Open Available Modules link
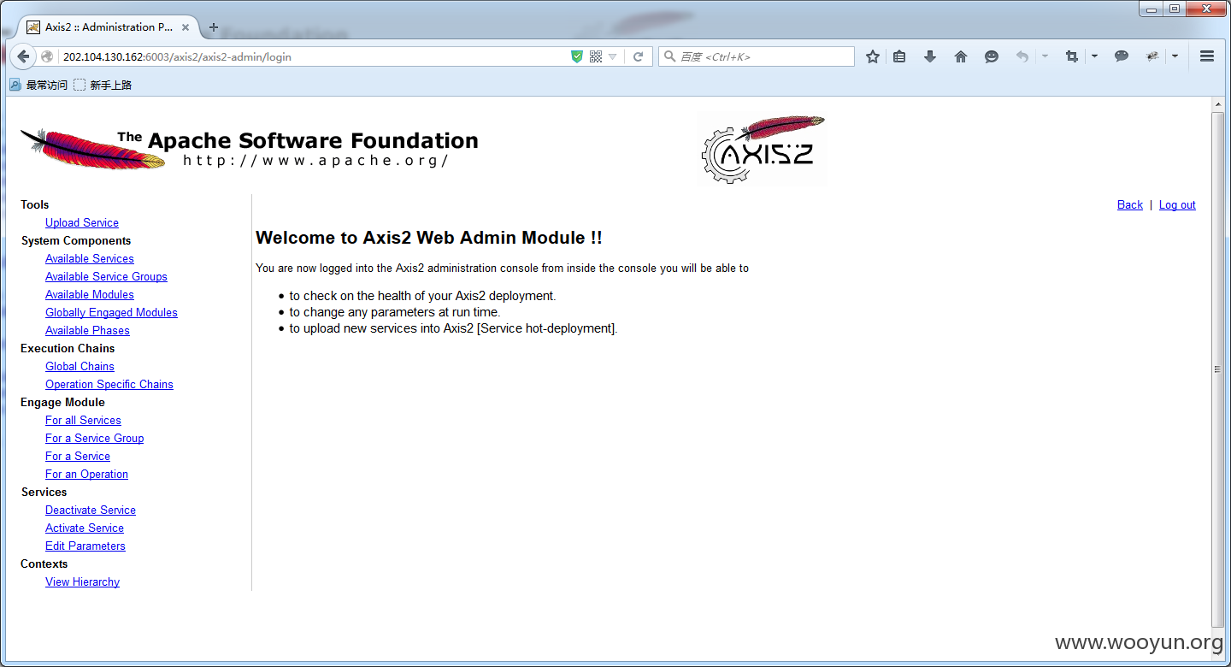1231x667 pixels. coord(90,294)
